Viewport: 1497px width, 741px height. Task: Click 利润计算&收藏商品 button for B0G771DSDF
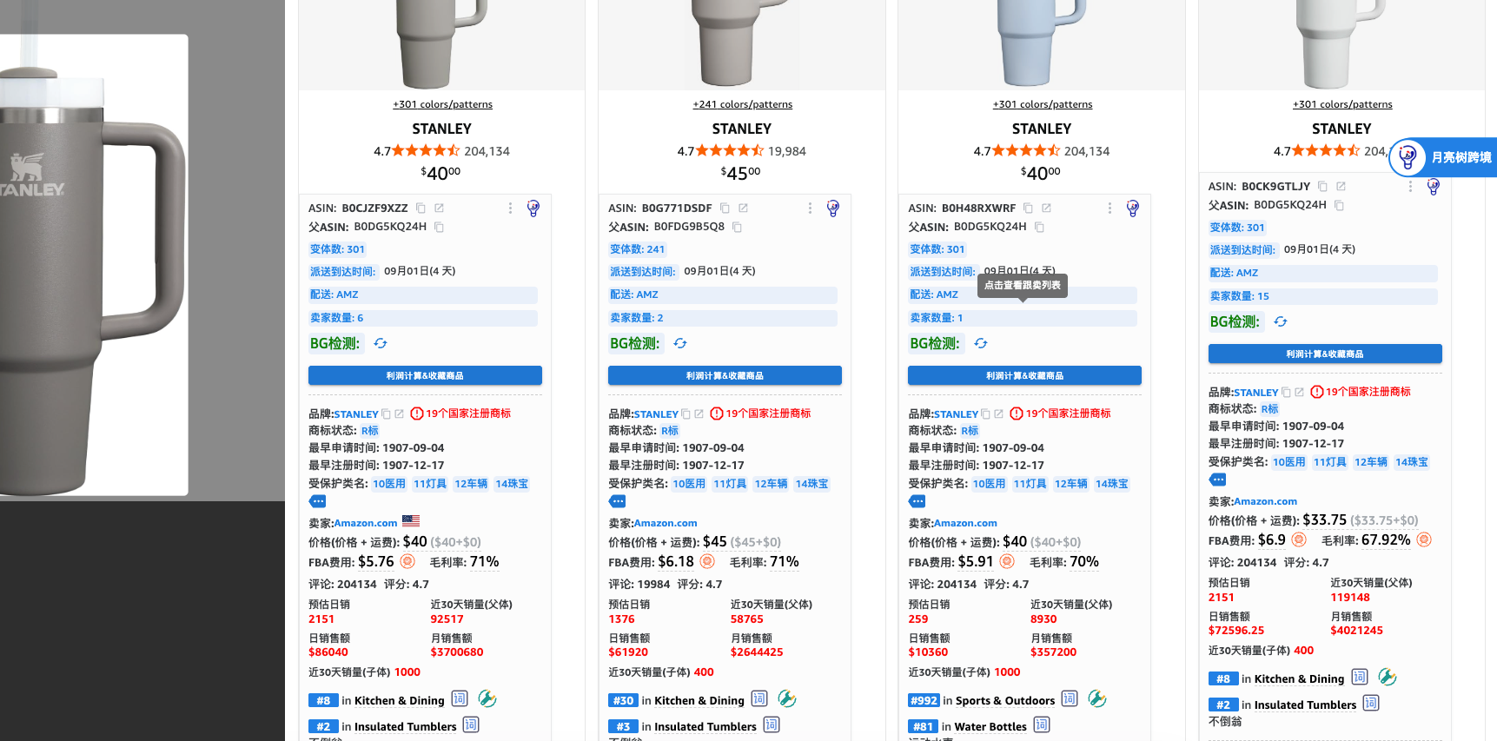tap(725, 375)
